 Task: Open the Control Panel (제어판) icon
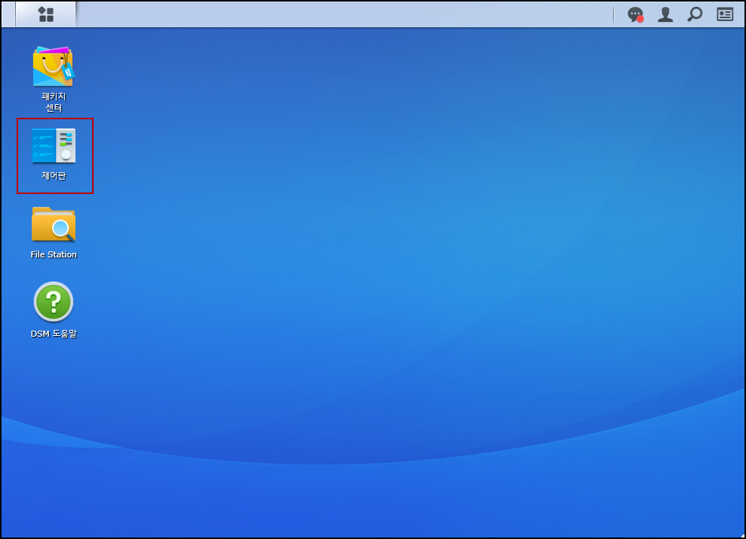coord(54,154)
